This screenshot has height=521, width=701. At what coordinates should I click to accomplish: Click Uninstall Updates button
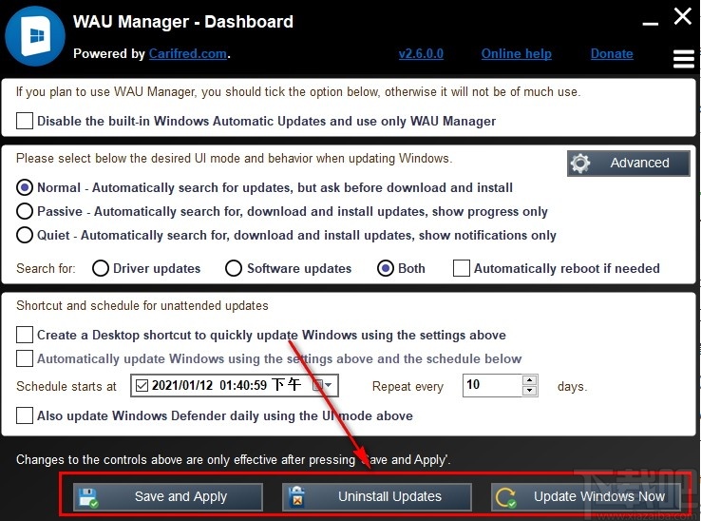click(377, 497)
